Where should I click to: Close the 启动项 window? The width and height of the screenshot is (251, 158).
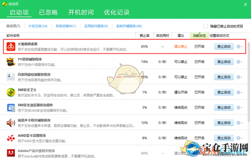click(x=245, y=4)
